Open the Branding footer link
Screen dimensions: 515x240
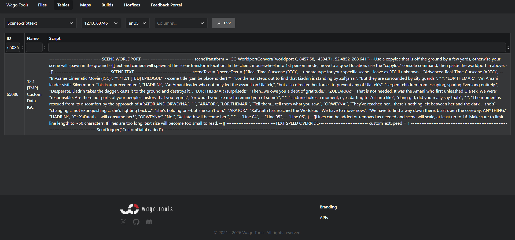(328, 207)
